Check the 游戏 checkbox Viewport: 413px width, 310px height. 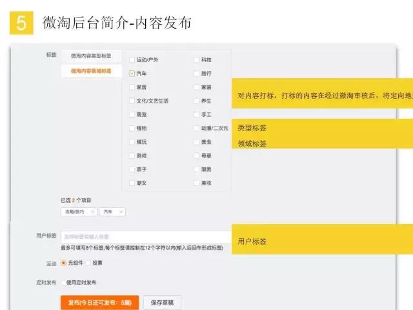132,156
